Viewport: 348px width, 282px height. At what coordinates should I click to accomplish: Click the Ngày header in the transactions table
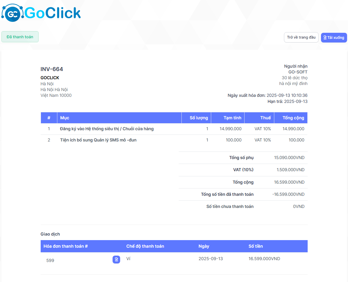[x=204, y=246]
